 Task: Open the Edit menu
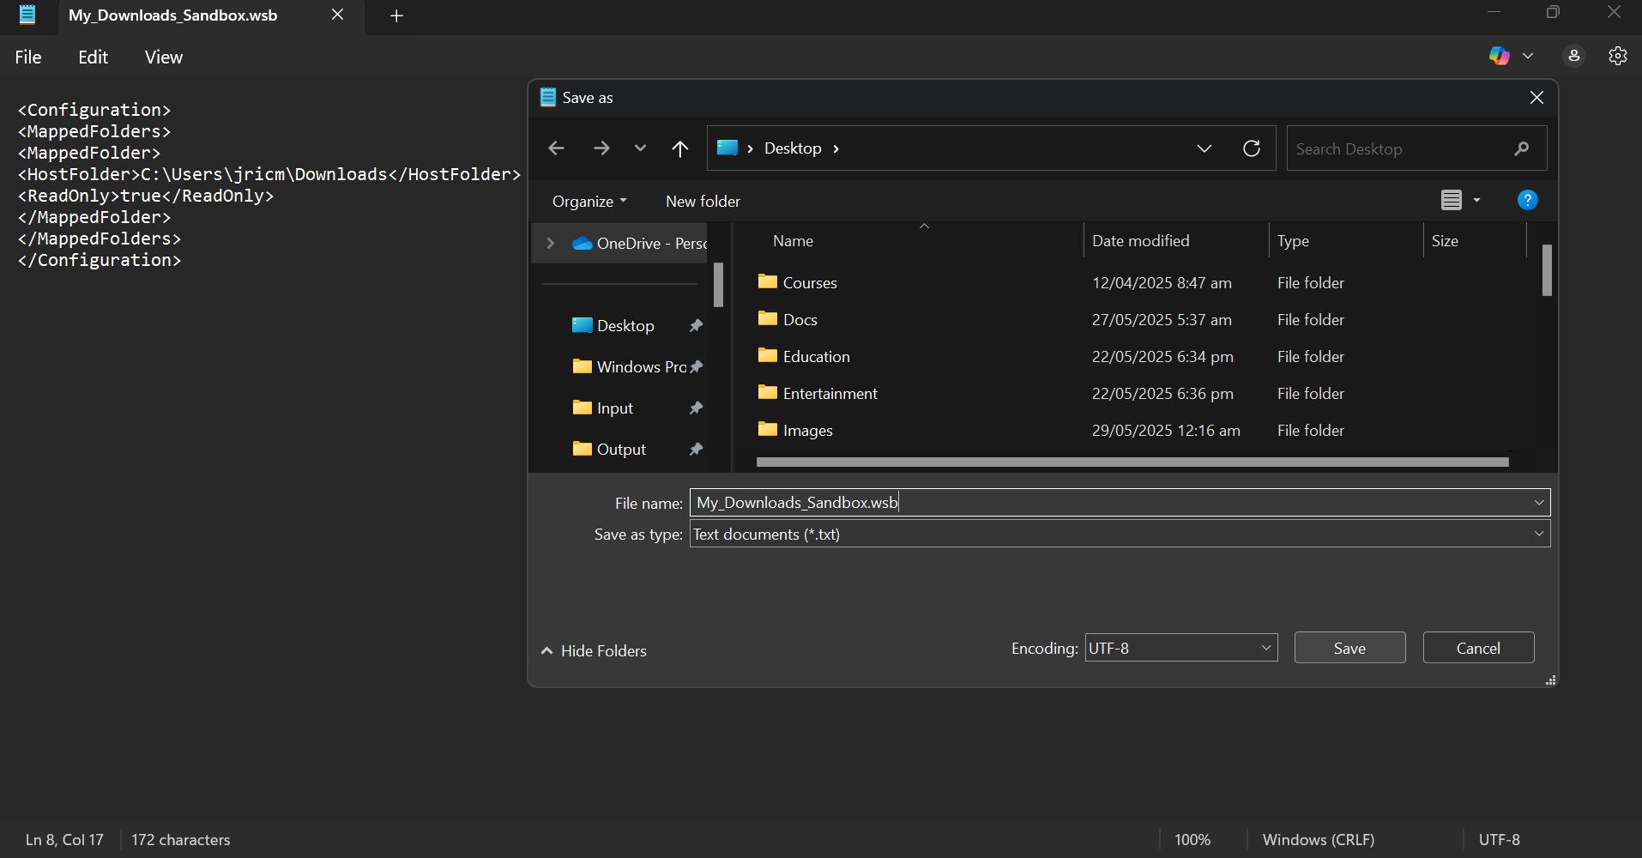point(92,57)
